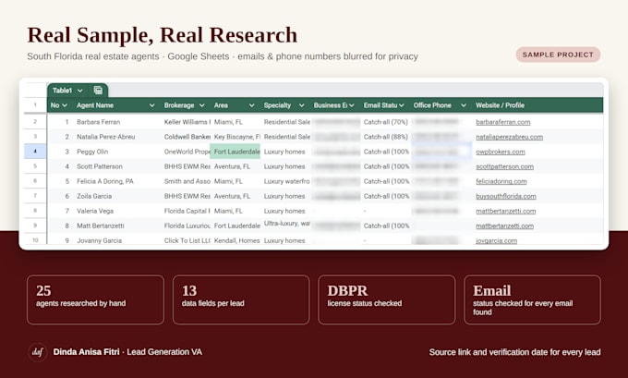This screenshot has width=628, height=378.
Task: Open the Business Email column dropdown
Action: coord(352,105)
